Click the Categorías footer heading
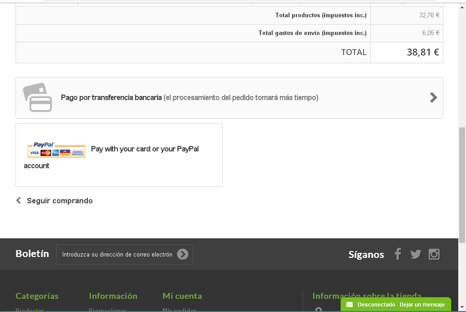Viewport: 466px width, 312px height. (x=37, y=296)
